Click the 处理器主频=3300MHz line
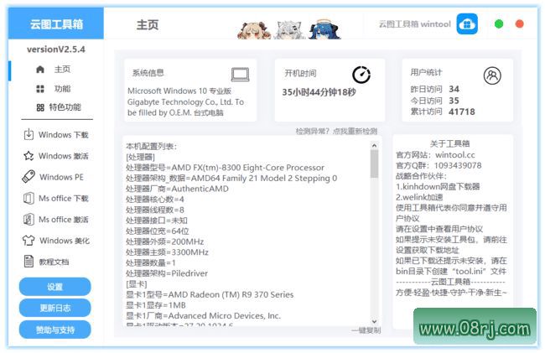This screenshot has width=545, height=353. coord(167,252)
